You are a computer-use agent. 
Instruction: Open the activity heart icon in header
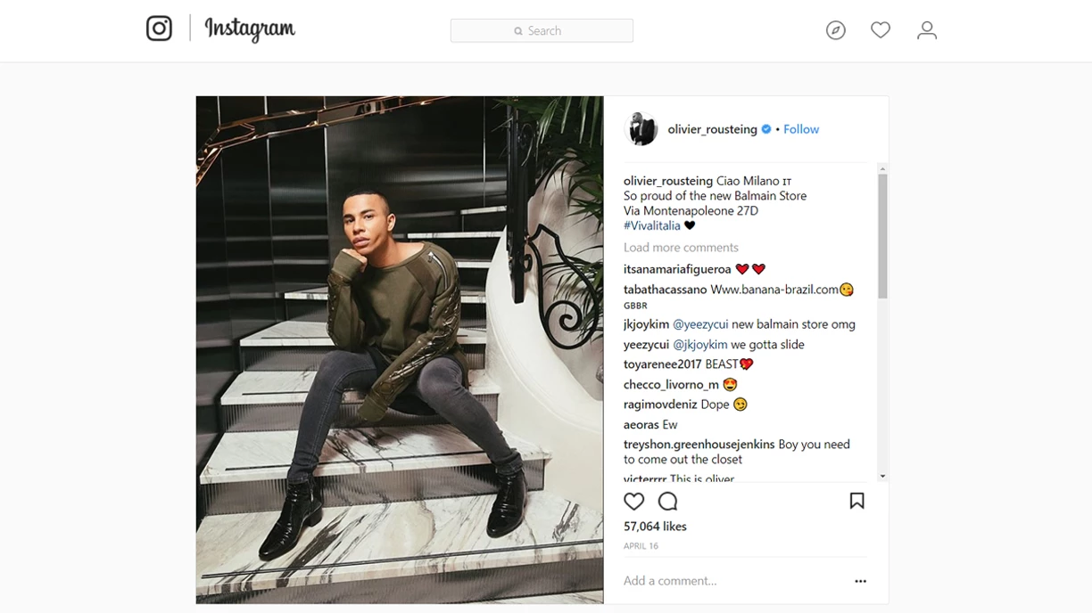point(881,30)
